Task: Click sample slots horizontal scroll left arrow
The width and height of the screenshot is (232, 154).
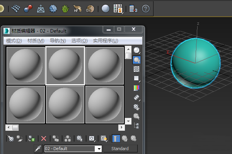Action: pos(9,127)
